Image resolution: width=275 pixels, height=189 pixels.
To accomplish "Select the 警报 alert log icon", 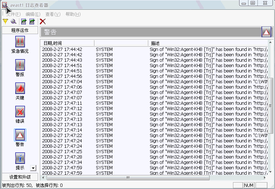I will tap(20, 65).
